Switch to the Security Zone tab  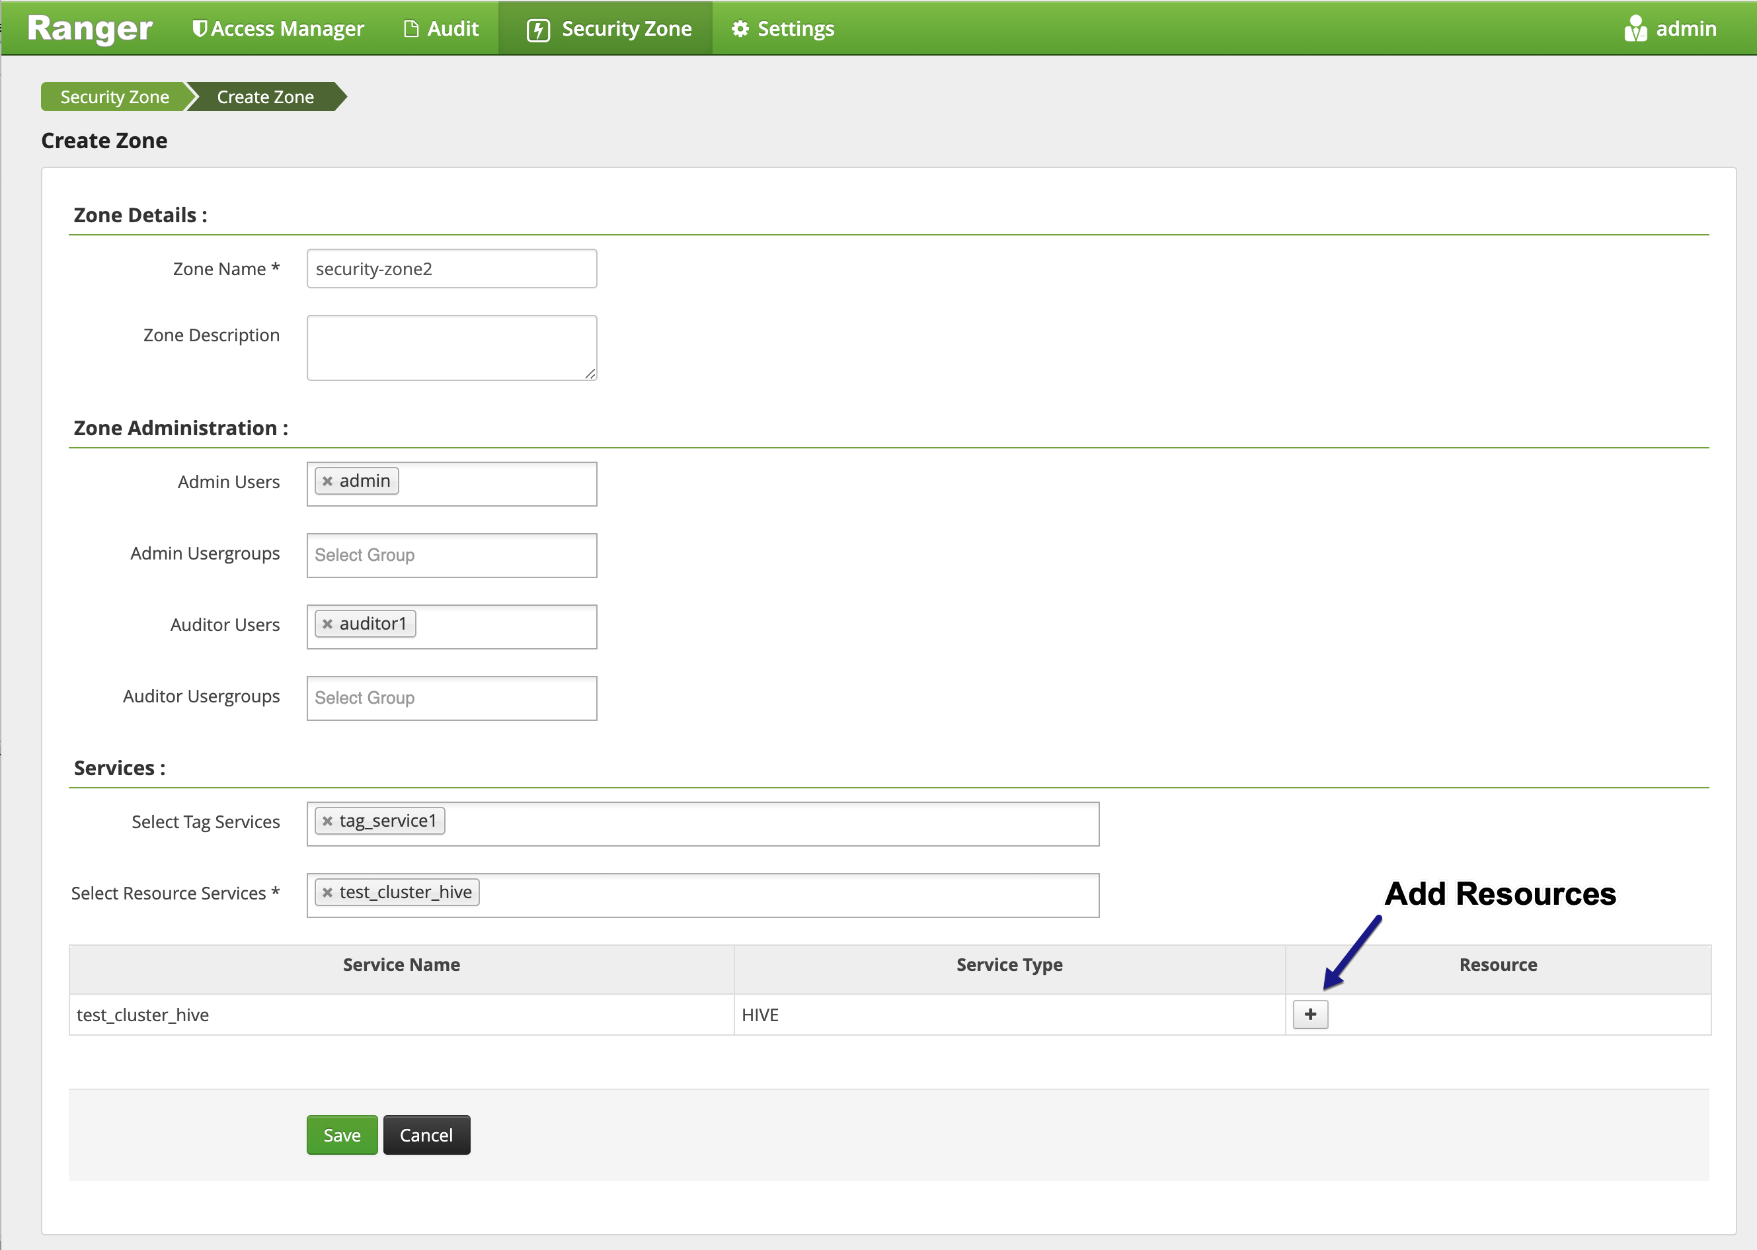pyautogui.click(x=605, y=28)
